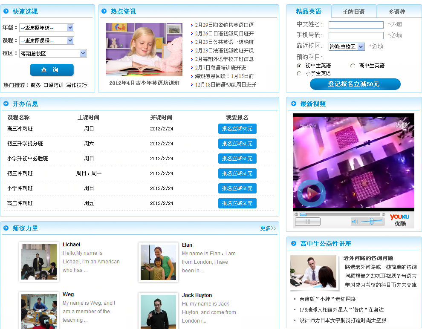Click the fast-forward arrow beside video progress bar
The height and width of the screenshot is (329, 422).
click(383, 214)
